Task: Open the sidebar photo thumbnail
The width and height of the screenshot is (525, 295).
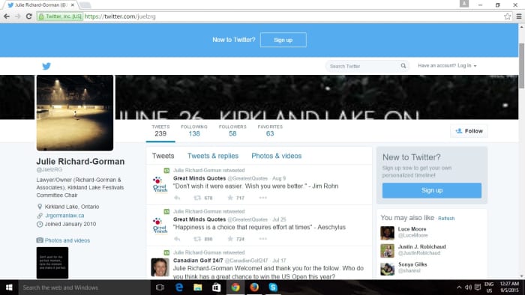Action: click(52, 263)
